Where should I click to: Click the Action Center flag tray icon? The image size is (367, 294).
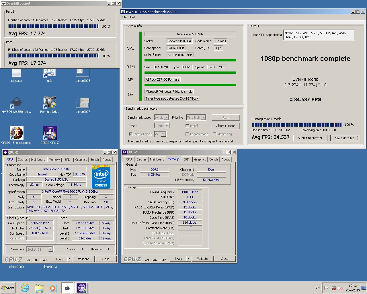tap(326, 288)
